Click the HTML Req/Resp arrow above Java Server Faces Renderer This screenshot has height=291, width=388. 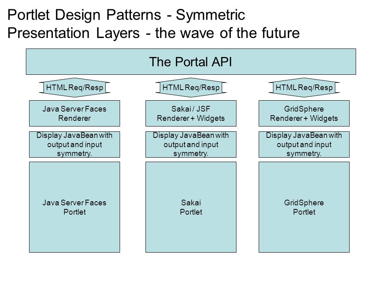pyautogui.click(x=74, y=87)
